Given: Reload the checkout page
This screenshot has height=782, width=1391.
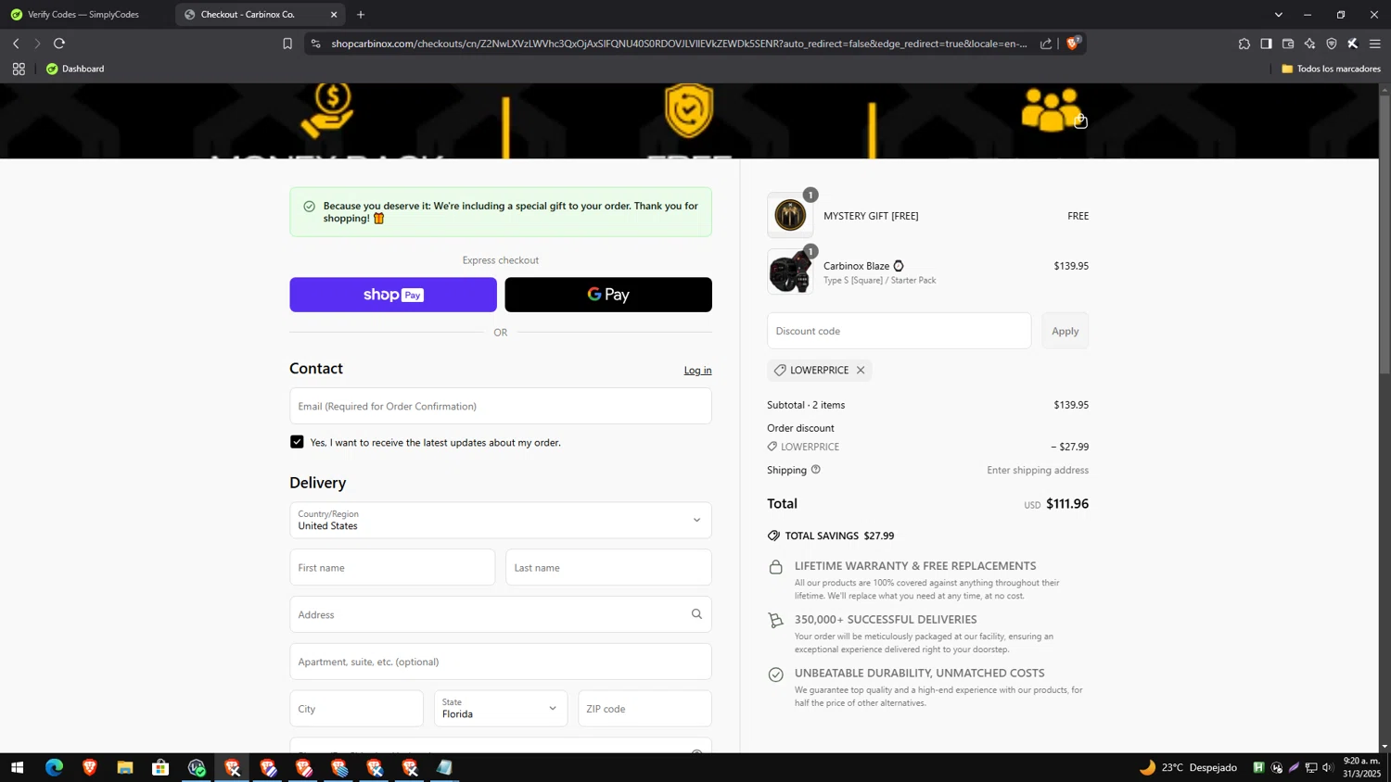Looking at the screenshot, I should point(59,44).
